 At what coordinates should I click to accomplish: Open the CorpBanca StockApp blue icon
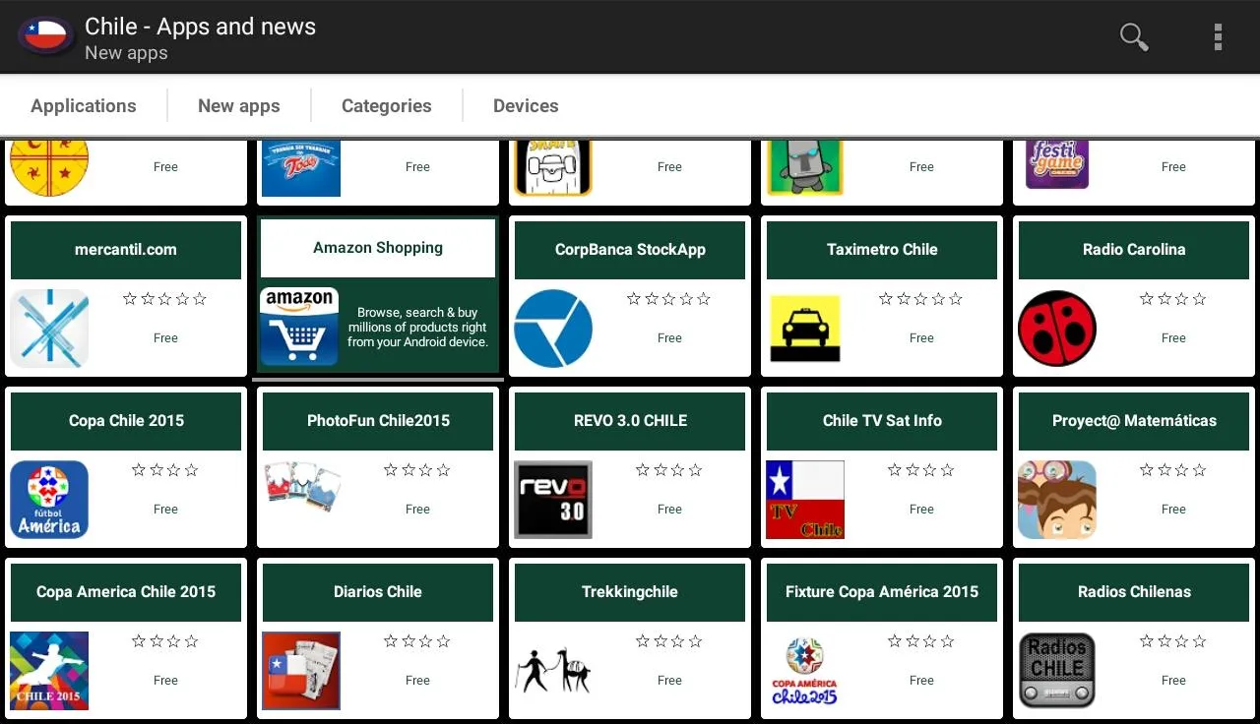coord(553,329)
